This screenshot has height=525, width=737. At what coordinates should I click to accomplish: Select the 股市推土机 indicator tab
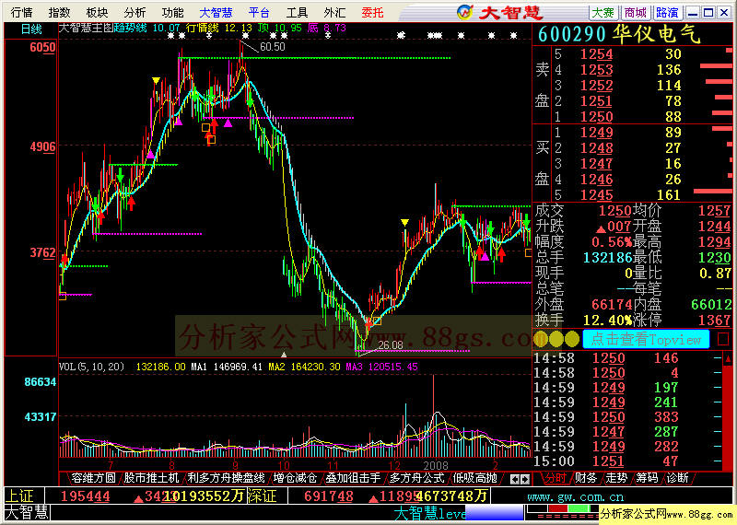(151, 478)
